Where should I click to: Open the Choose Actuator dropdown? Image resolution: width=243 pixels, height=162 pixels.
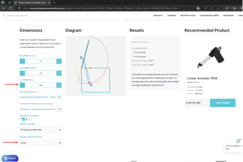coord(40,130)
